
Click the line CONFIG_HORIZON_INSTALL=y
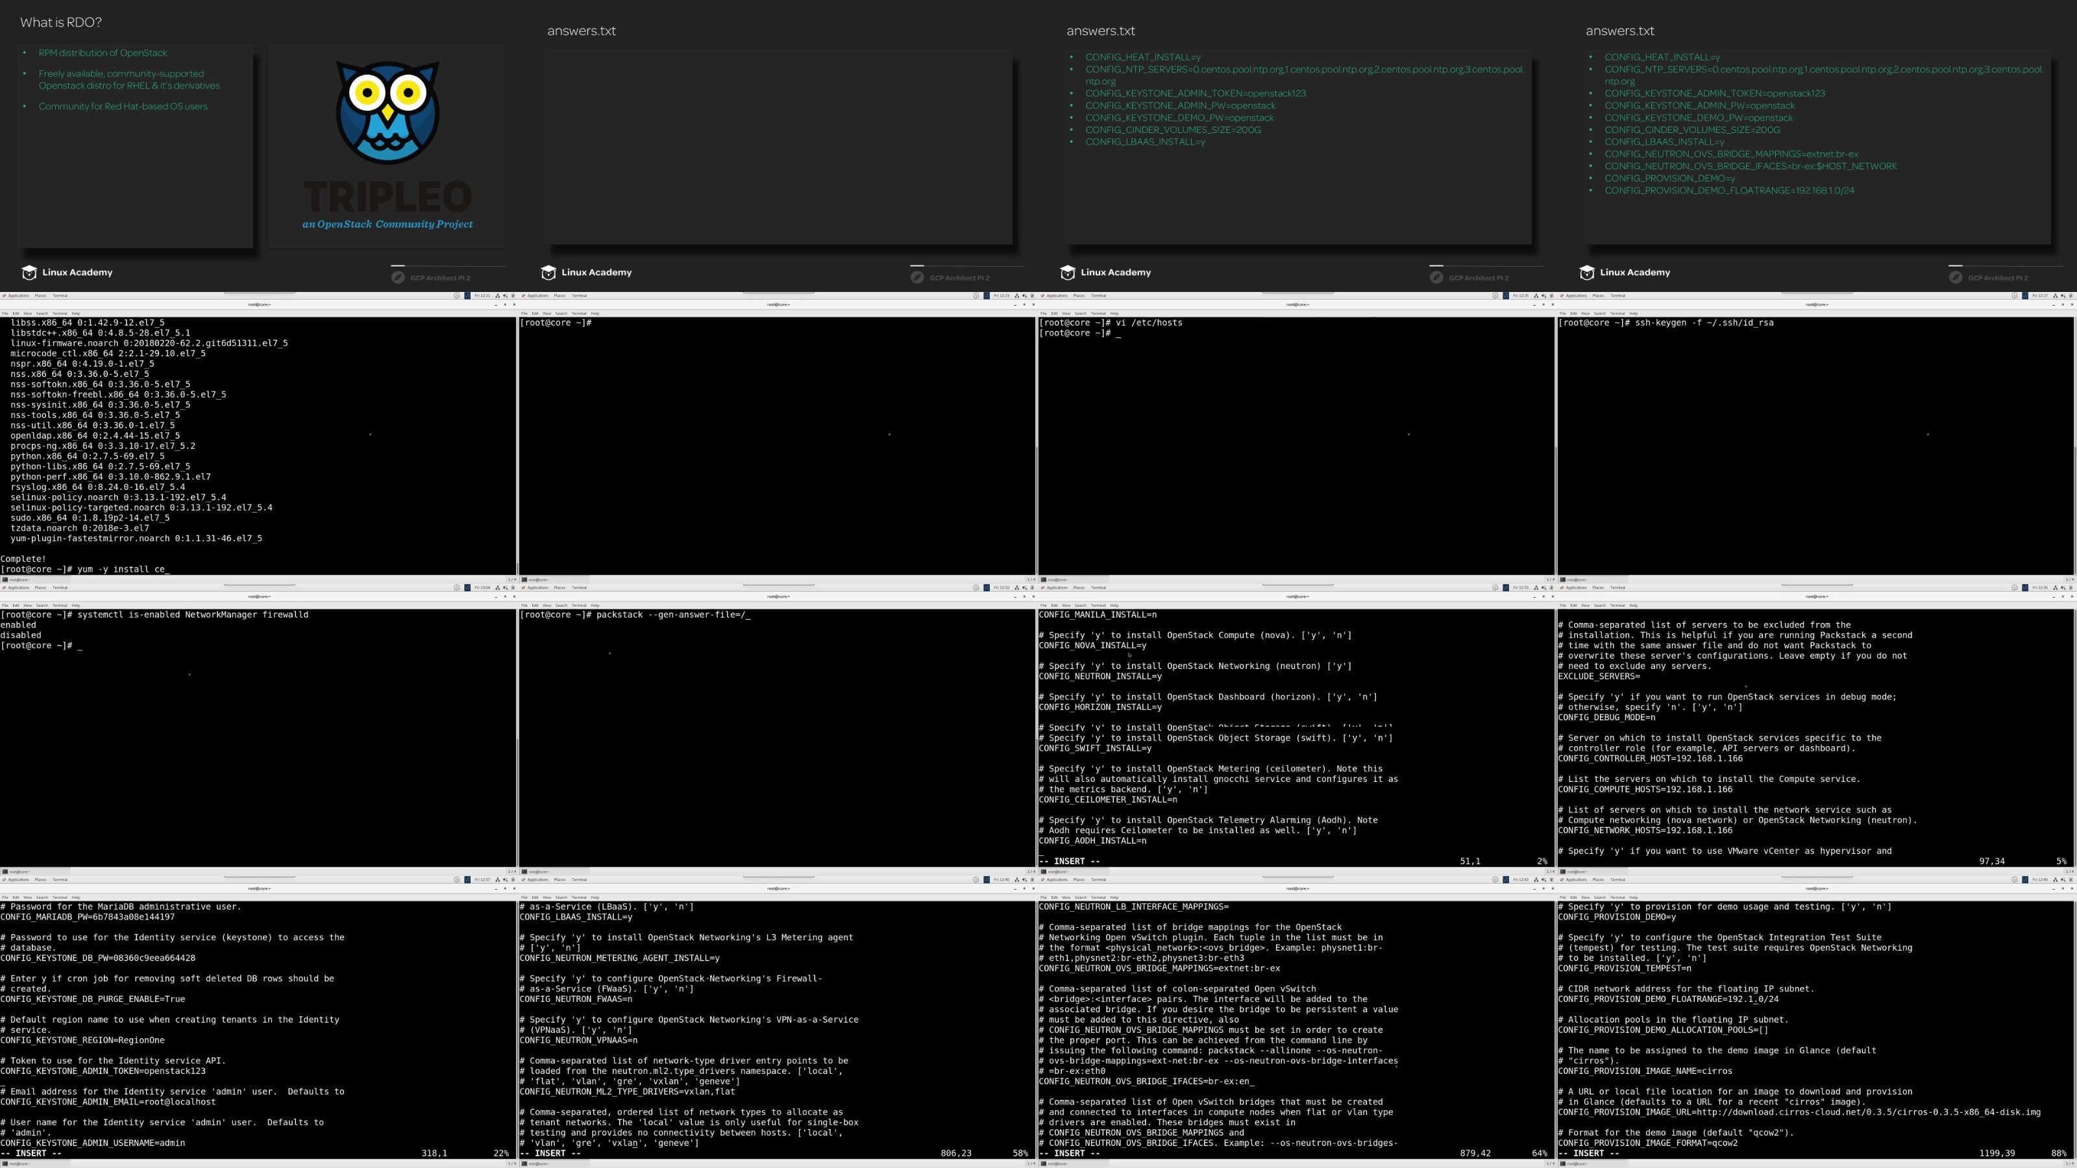(x=1101, y=708)
